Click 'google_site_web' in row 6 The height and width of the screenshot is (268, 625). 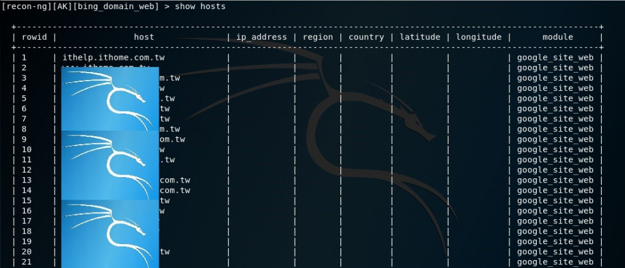(x=555, y=109)
